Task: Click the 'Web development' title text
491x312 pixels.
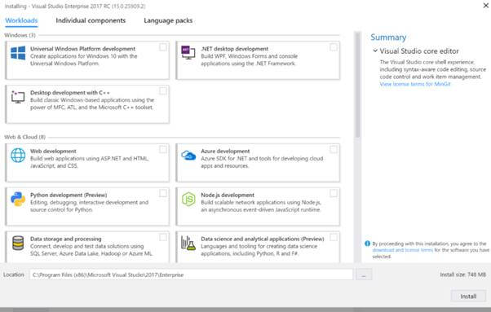Action: click(53, 151)
